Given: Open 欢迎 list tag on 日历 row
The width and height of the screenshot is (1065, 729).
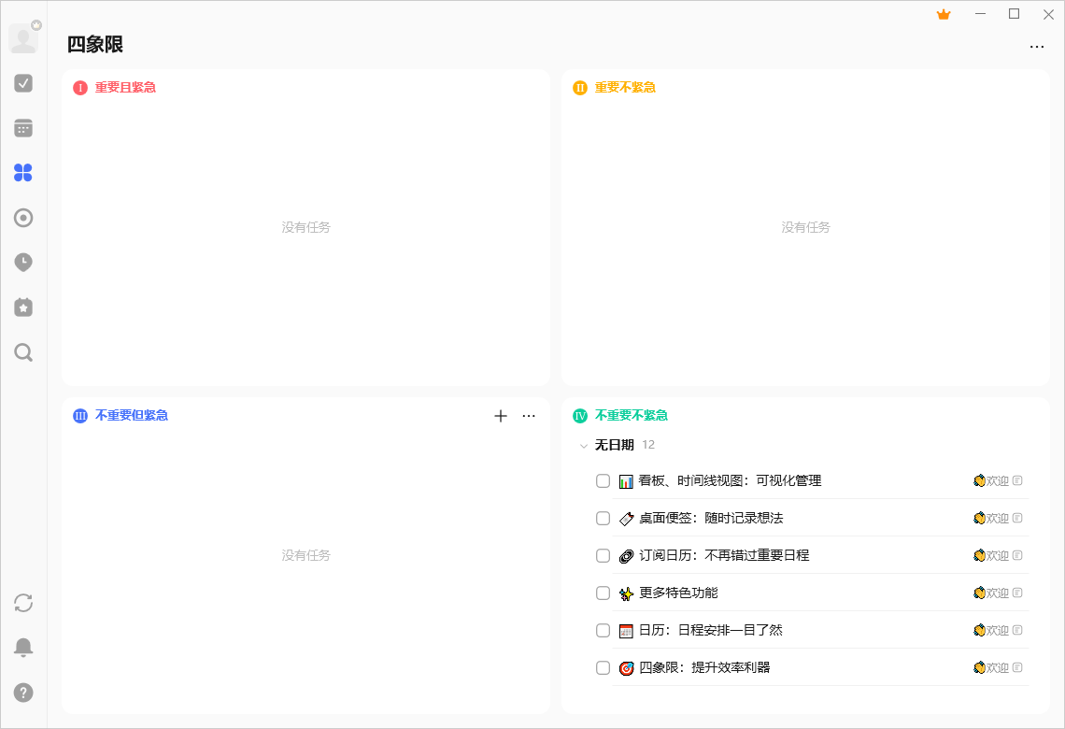Looking at the screenshot, I should [991, 631].
